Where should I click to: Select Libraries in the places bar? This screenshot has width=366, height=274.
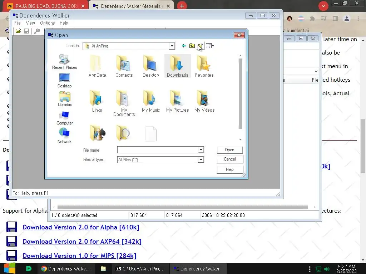pyautogui.click(x=64, y=99)
